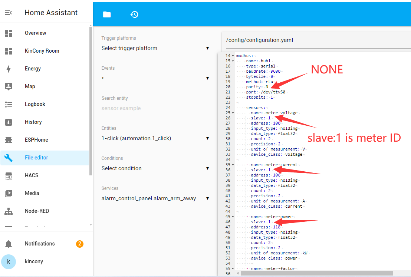Open the Notifications bell icon
The image size is (411, 277).
tap(9, 244)
